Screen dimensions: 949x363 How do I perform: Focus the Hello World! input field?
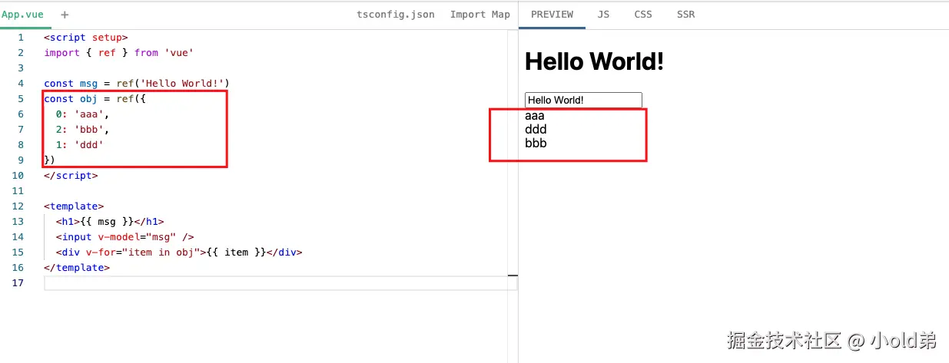tap(583, 100)
